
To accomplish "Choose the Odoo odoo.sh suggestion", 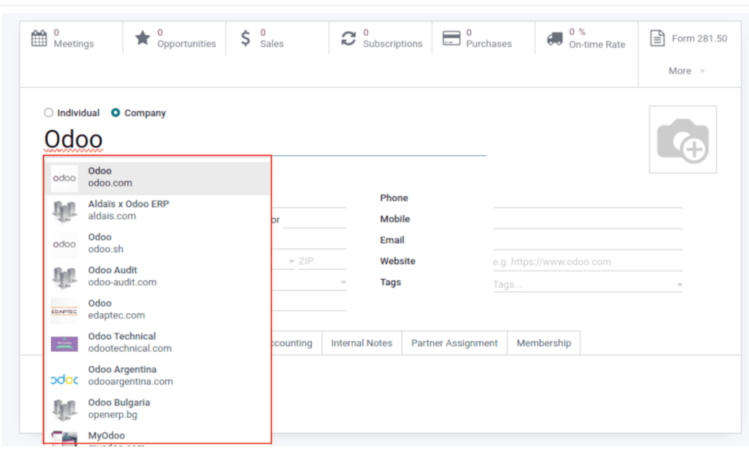I will tap(157, 244).
